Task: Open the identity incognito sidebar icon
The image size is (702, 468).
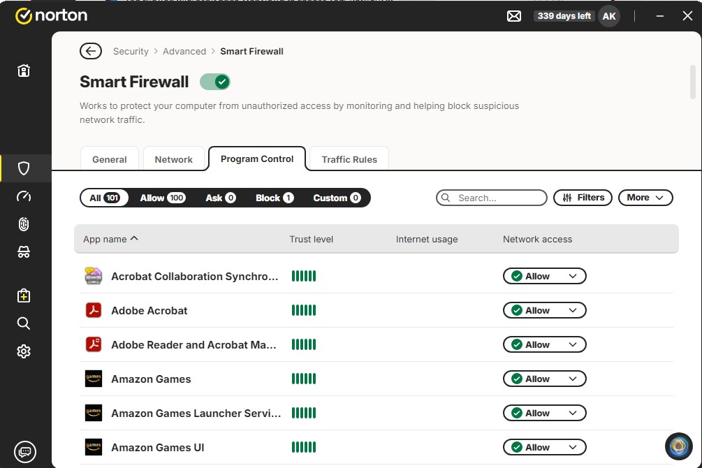Action: click(x=24, y=252)
